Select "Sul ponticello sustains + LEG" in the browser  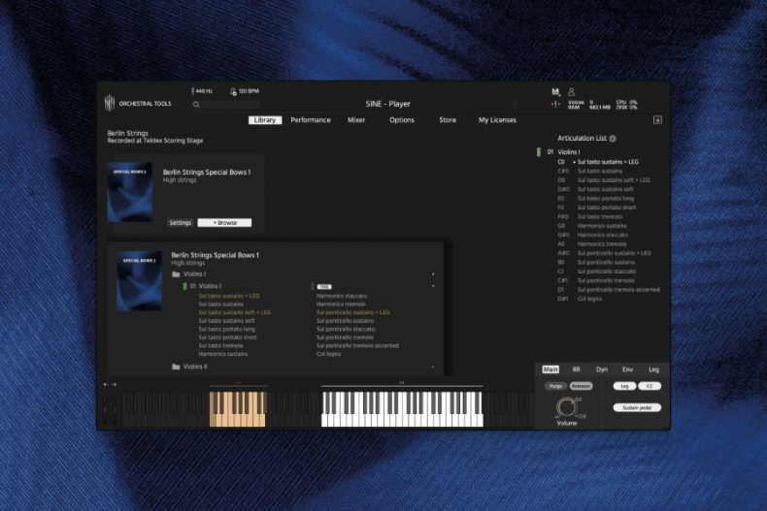(x=353, y=312)
